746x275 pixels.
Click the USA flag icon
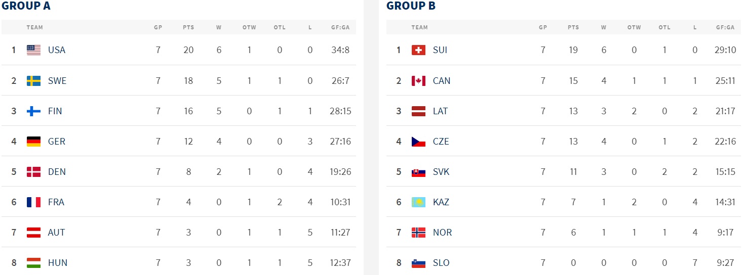pos(33,50)
